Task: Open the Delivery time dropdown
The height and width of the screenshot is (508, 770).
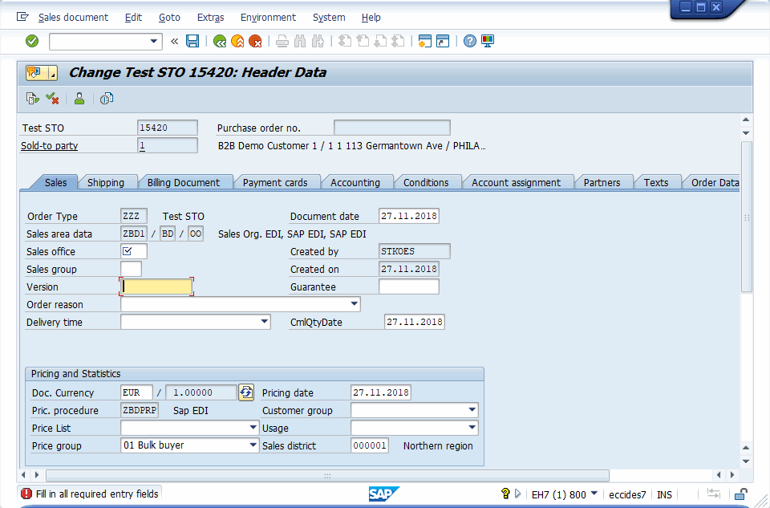Action: point(264,322)
